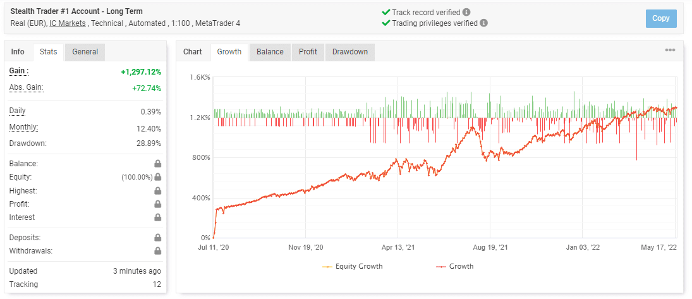The width and height of the screenshot is (692, 299).
Task: Switch to the Info tab
Action: [18, 52]
